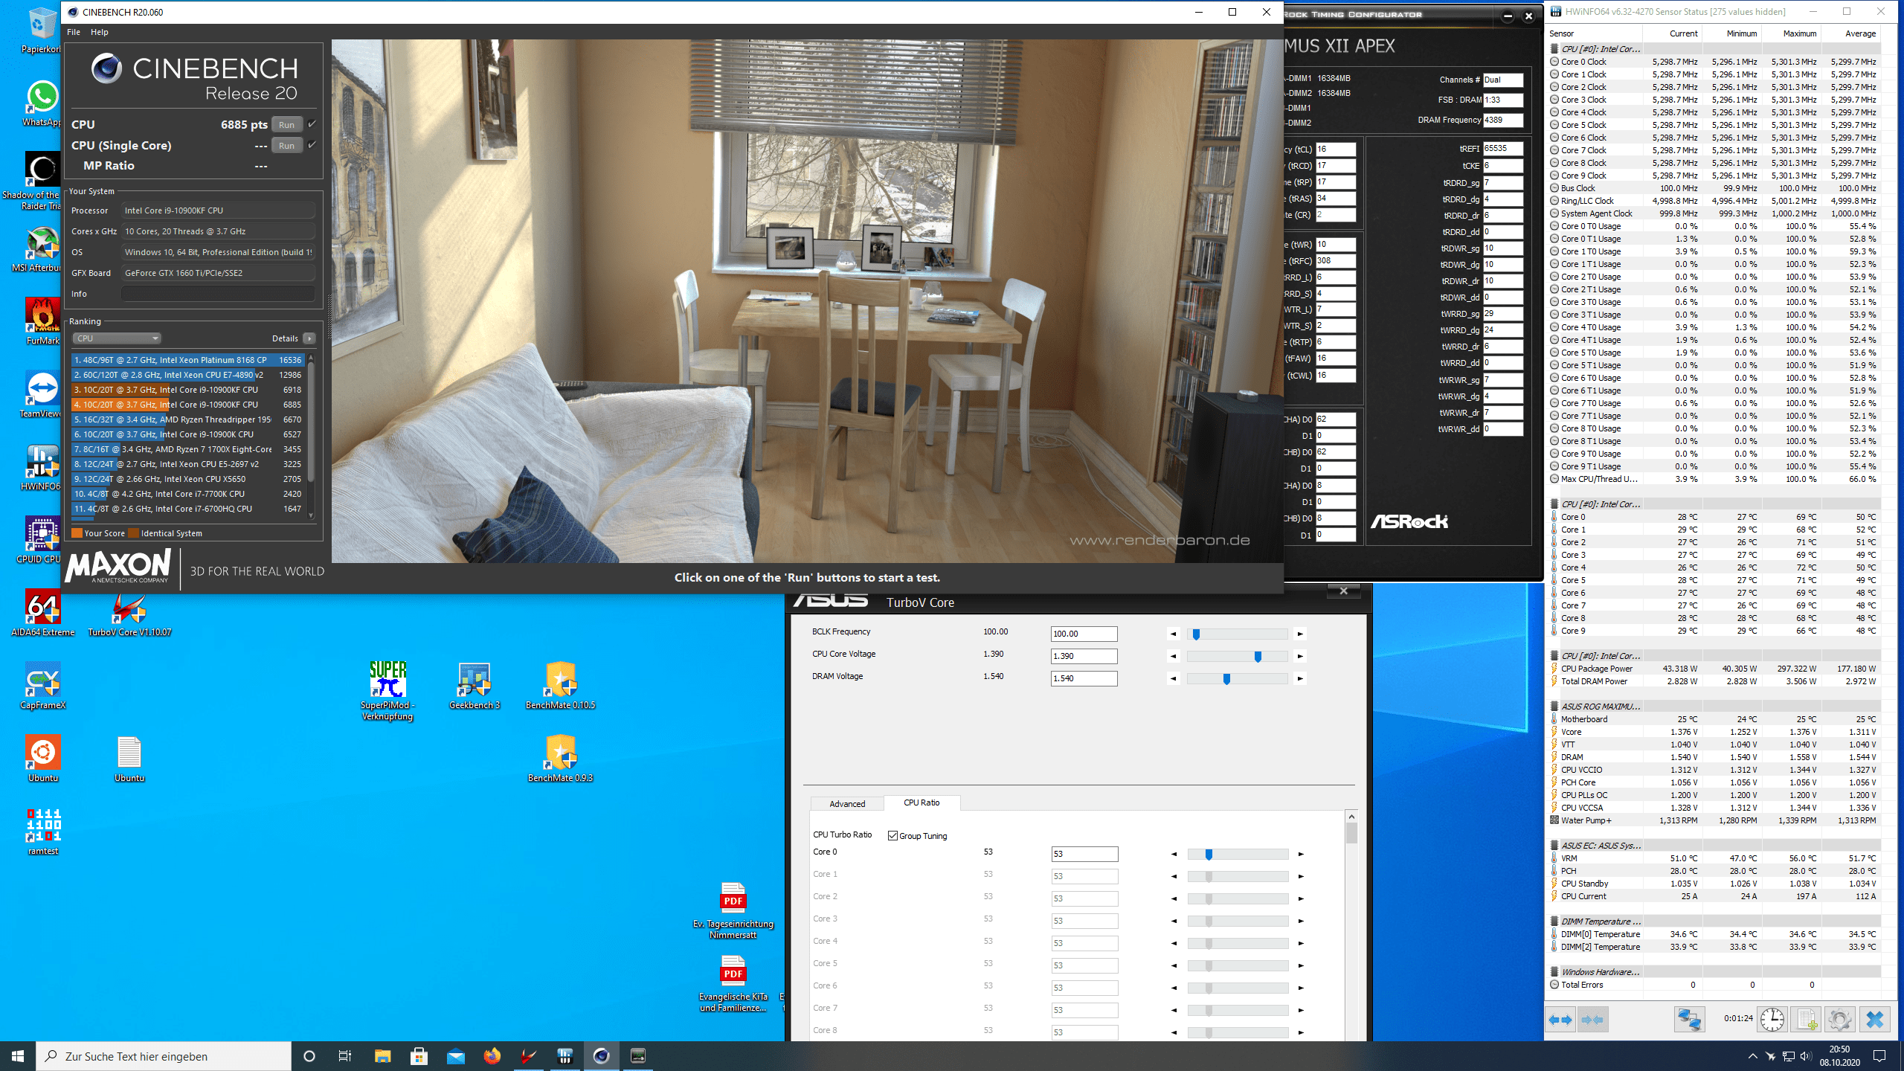The height and width of the screenshot is (1071, 1904).
Task: Open the CPU ranking dropdown
Action: (x=117, y=338)
